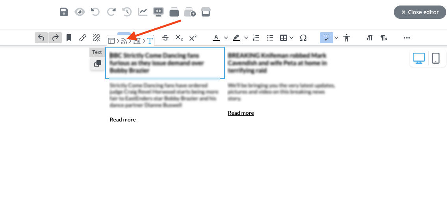Insert a numbered list

tap(256, 38)
